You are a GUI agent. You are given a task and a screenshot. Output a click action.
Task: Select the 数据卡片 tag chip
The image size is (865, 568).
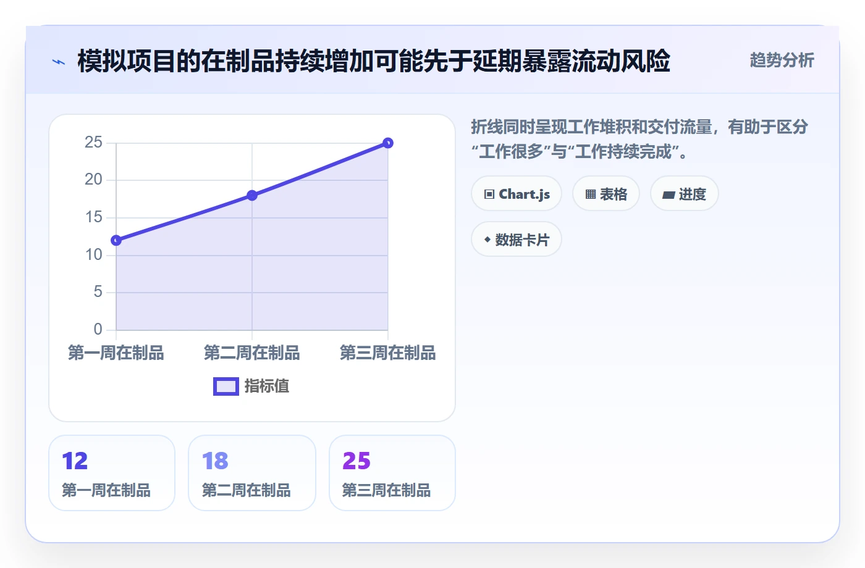pos(517,240)
